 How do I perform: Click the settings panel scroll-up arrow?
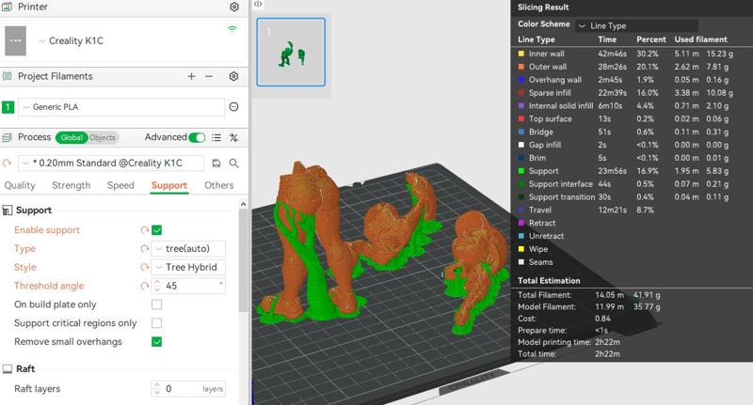[x=243, y=205]
